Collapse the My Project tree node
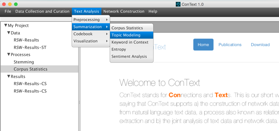Viewport: 279px width, 131px height. point(6,26)
